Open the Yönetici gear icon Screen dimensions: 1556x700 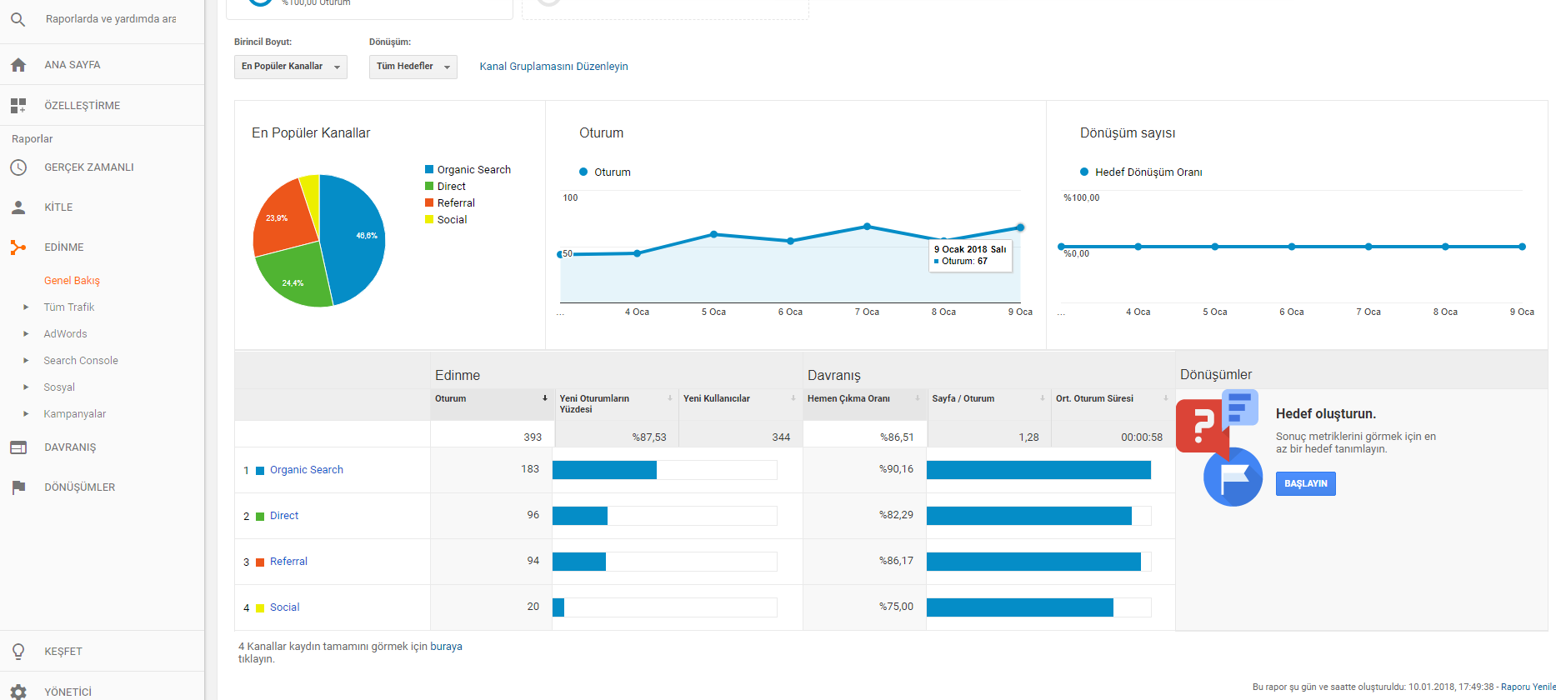pos(18,692)
